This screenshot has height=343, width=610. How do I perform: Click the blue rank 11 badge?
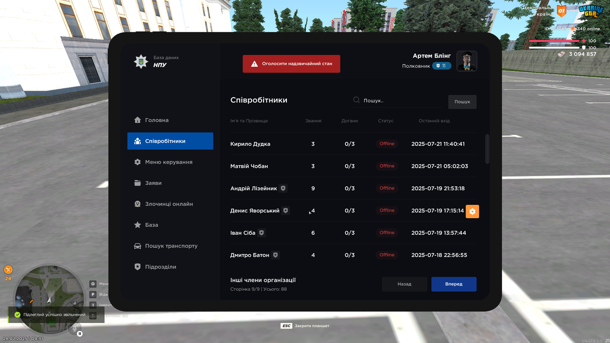pos(442,66)
